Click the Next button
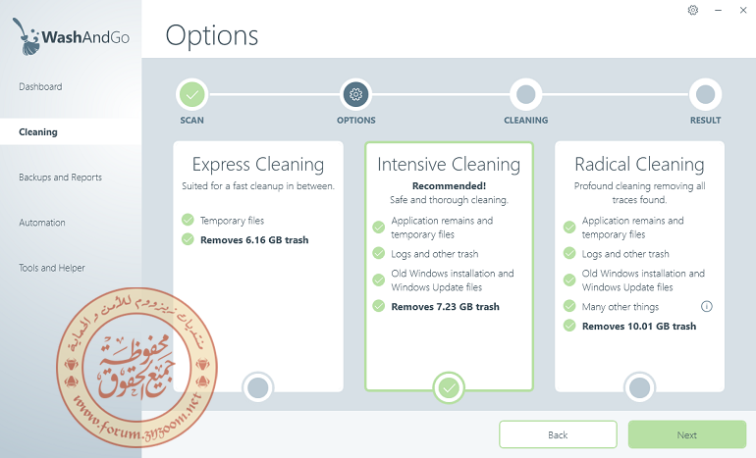The width and height of the screenshot is (756, 458). pyautogui.click(x=687, y=434)
